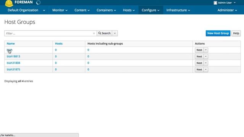Click Hosts count for blah31808 row
Image resolution: width=244 pixels, height=137 pixels.
[x=56, y=63]
